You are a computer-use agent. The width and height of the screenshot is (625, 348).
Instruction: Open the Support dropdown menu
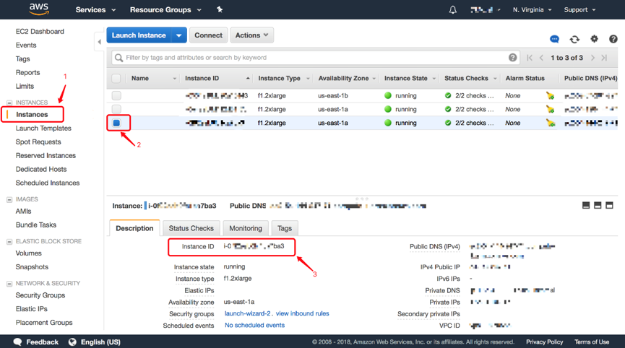click(x=579, y=9)
